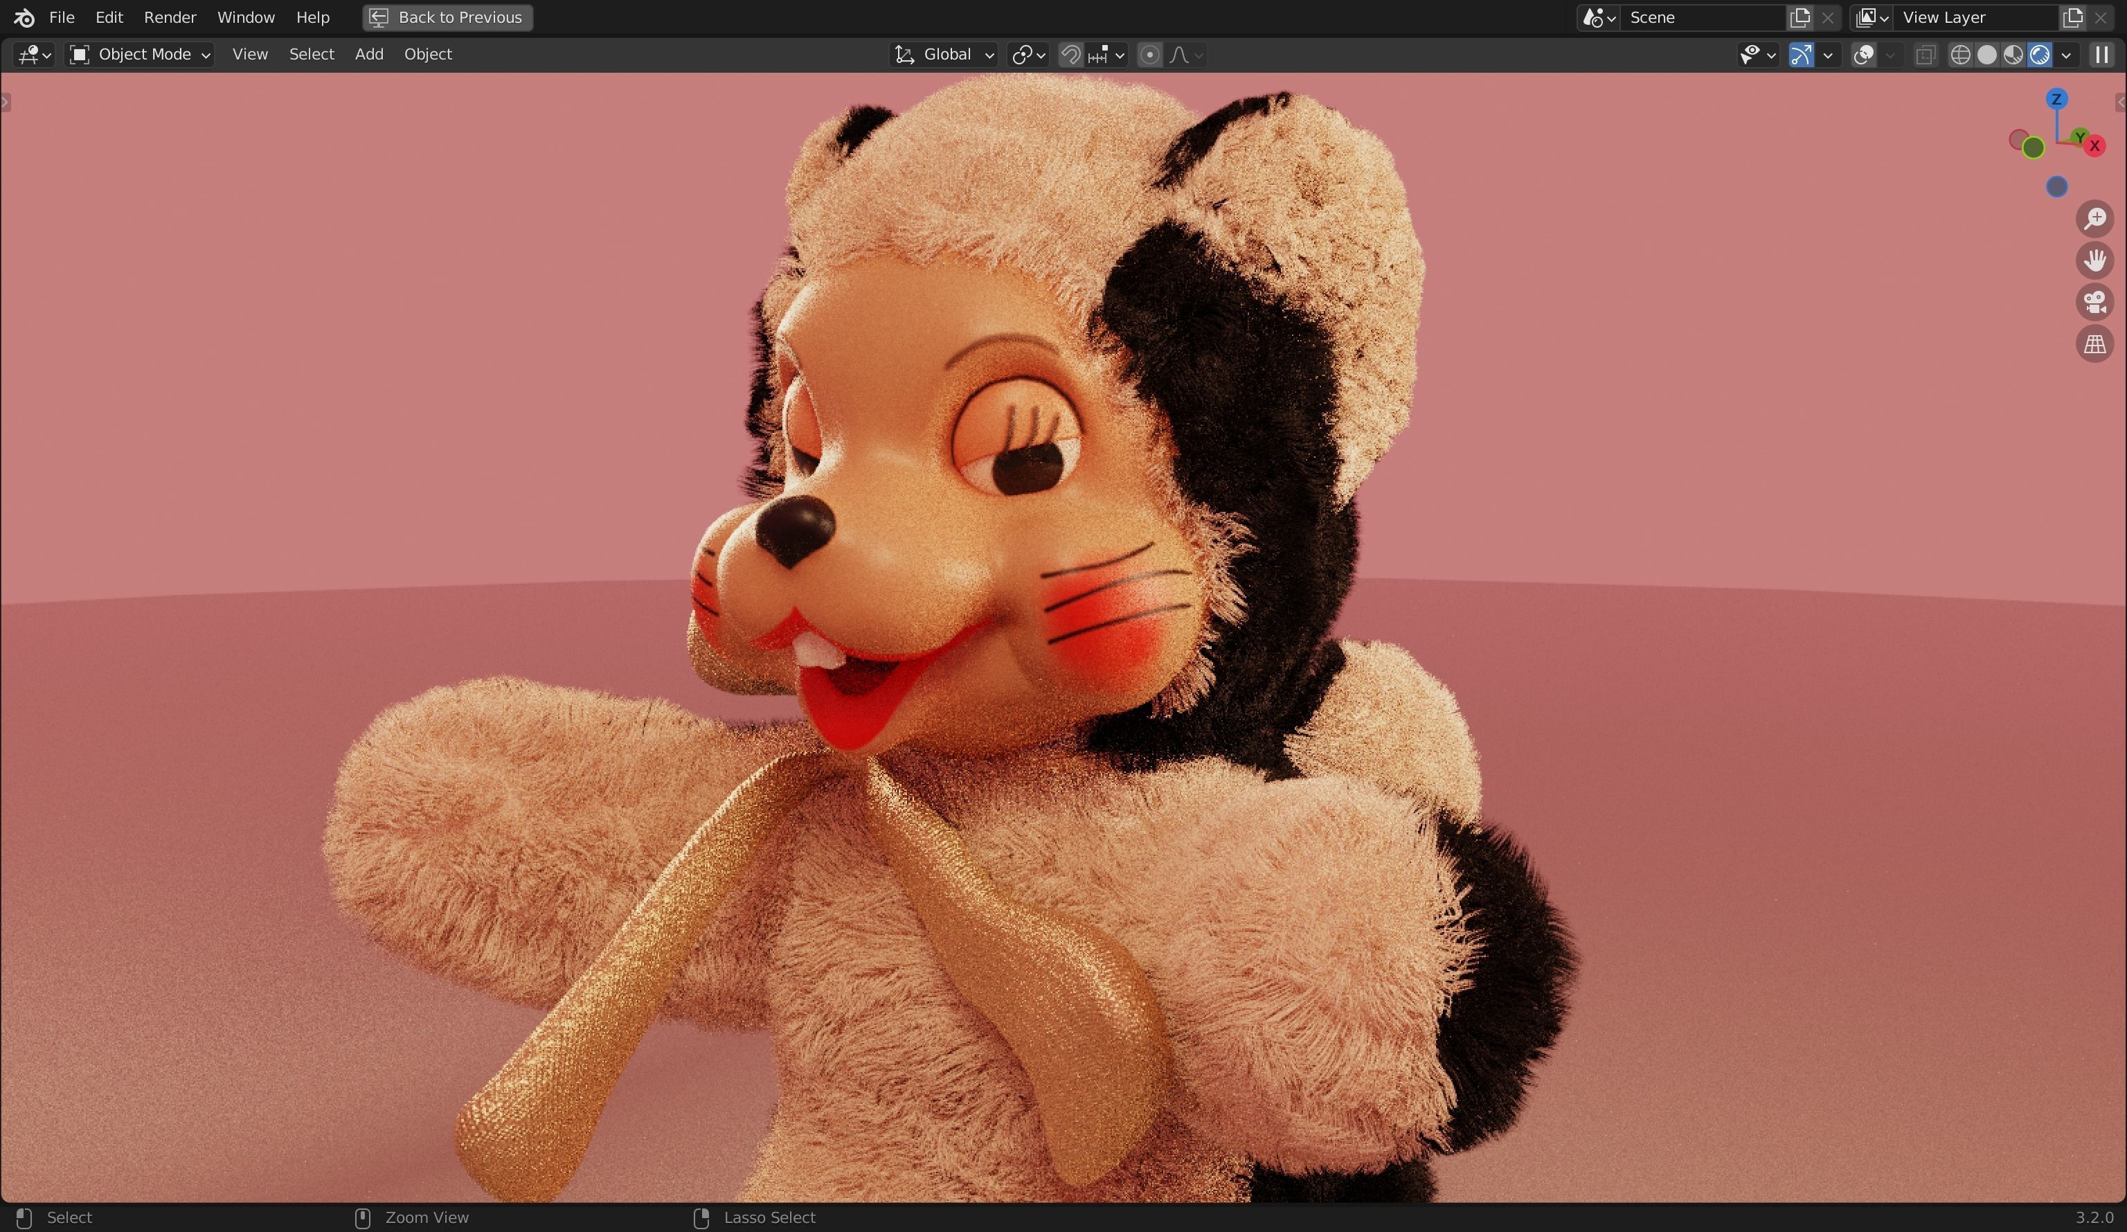Open the Render menu
The image size is (2127, 1232).
click(x=169, y=17)
